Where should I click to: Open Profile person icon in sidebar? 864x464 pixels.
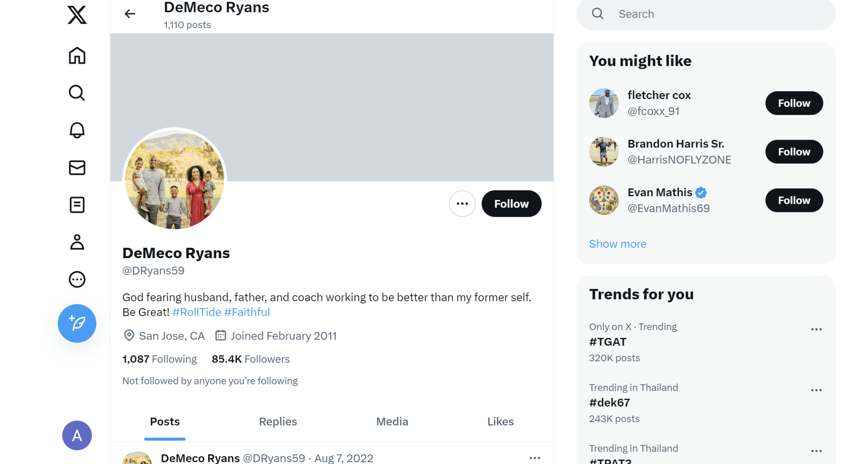[77, 242]
